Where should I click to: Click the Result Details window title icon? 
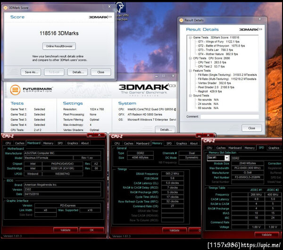(x=181, y=20)
